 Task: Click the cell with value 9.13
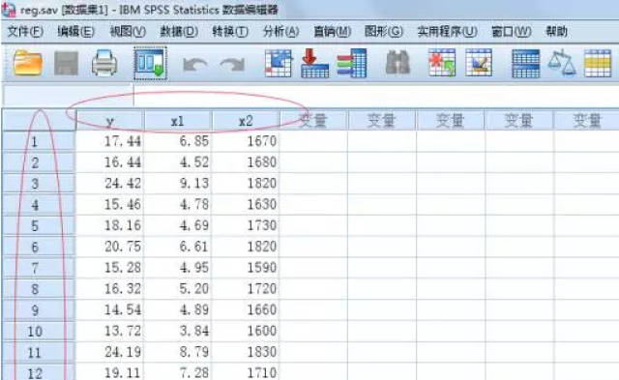tap(178, 184)
